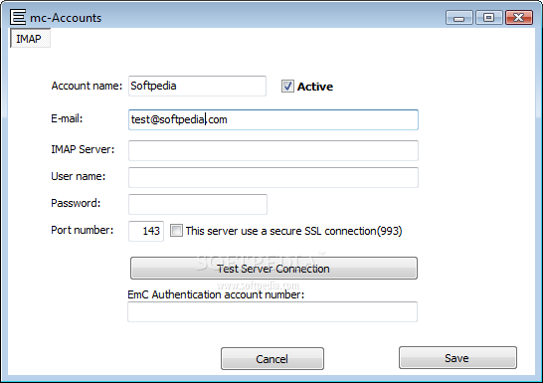The image size is (543, 383).
Task: Switch to the IMAP tab
Action: [30, 39]
